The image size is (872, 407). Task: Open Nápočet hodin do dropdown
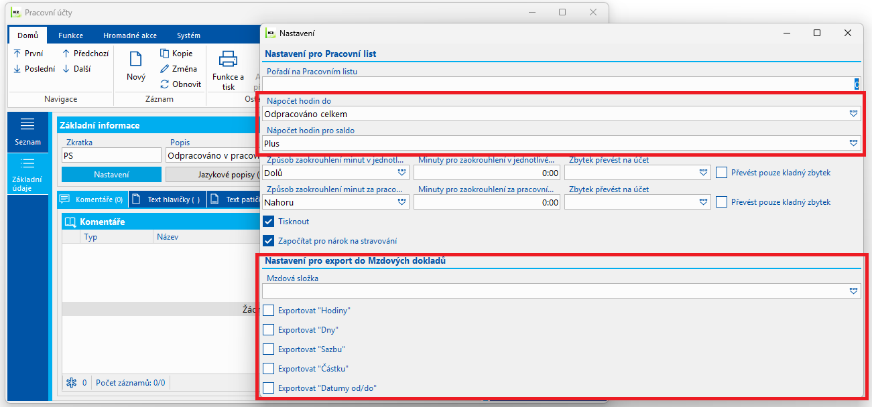click(853, 114)
